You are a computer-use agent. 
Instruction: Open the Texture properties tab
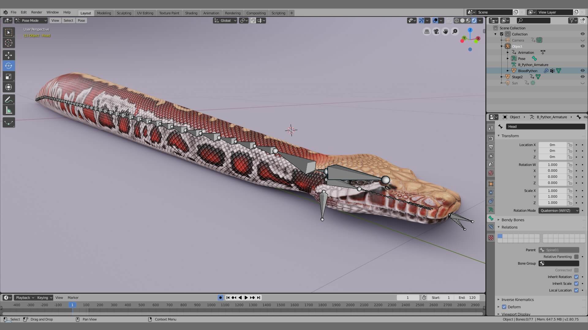pyautogui.click(x=491, y=237)
